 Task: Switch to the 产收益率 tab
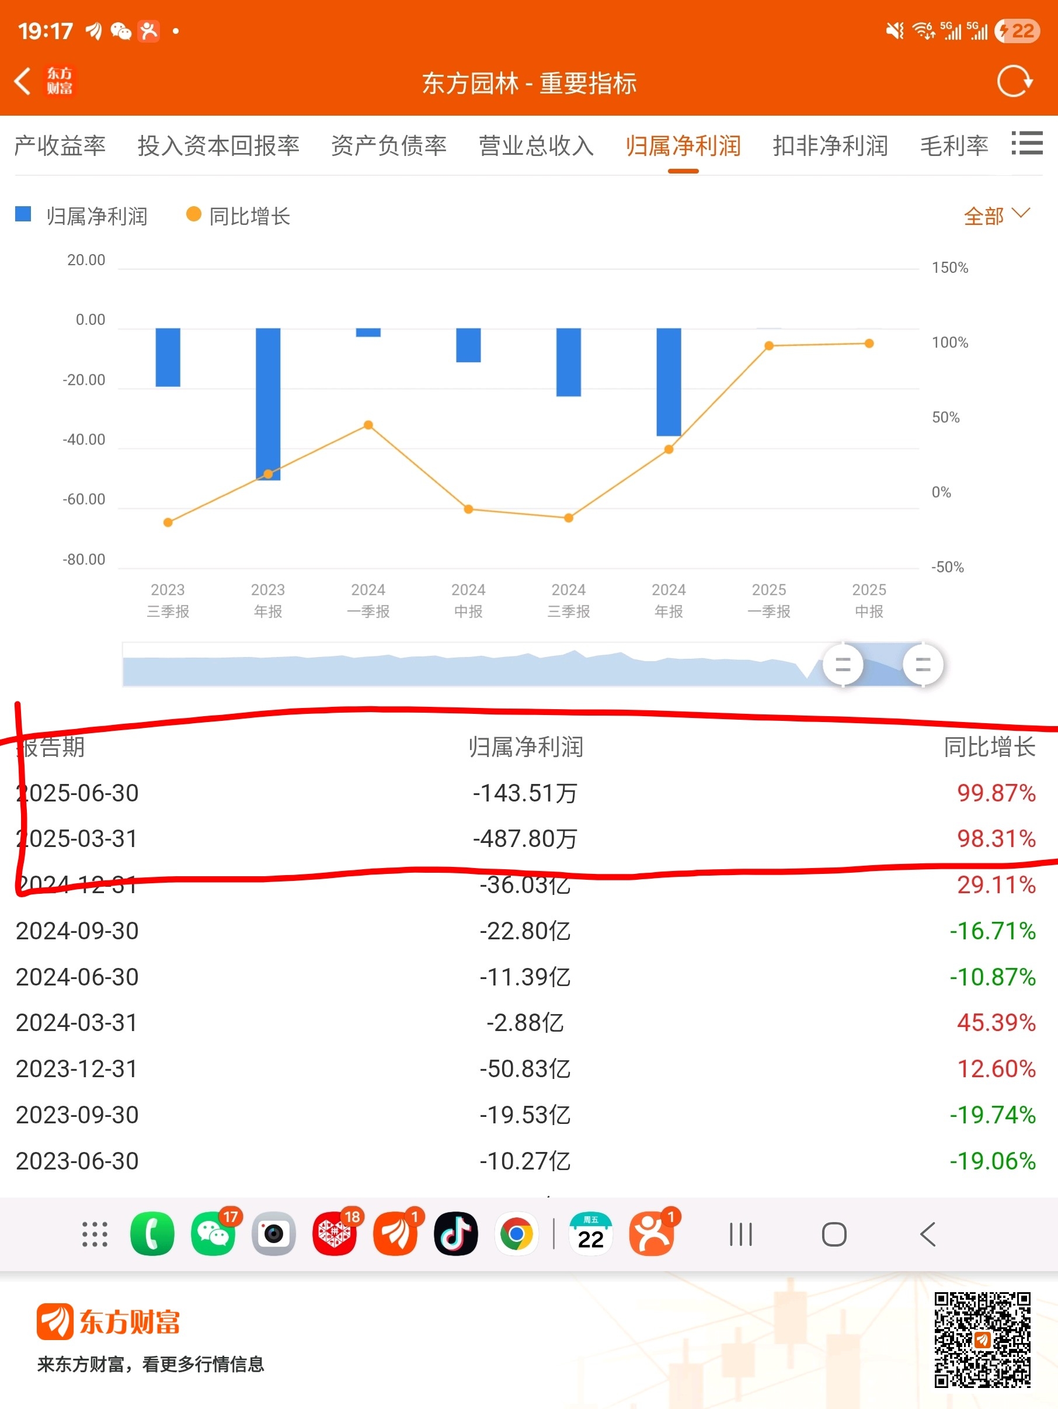pyautogui.click(x=61, y=146)
